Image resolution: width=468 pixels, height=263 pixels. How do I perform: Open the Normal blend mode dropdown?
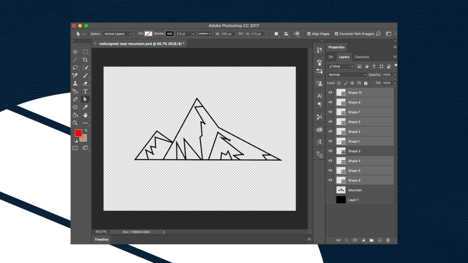click(347, 75)
